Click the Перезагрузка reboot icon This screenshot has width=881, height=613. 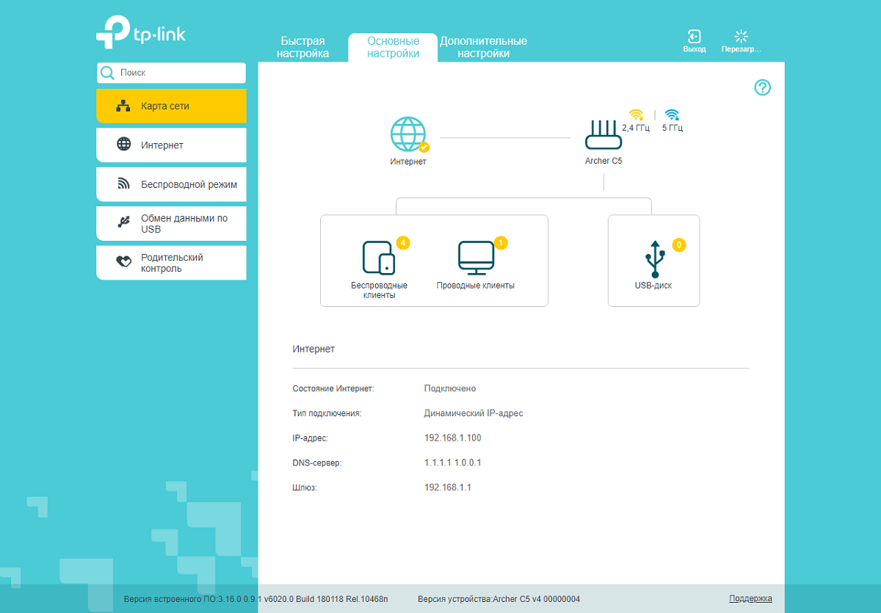741,36
